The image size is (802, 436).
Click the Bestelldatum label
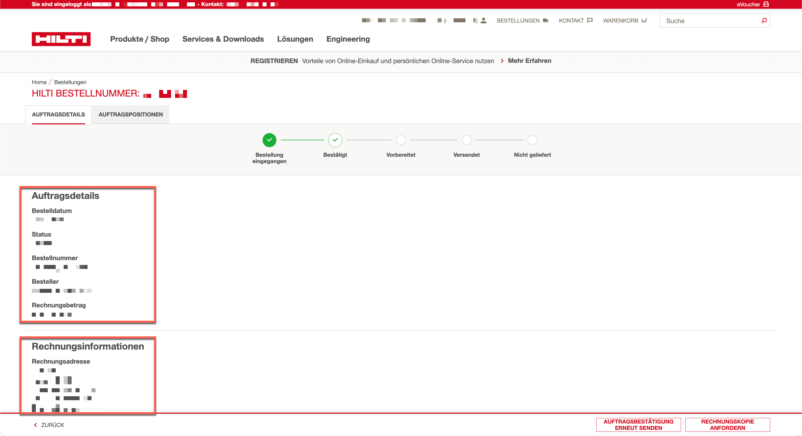click(x=52, y=211)
